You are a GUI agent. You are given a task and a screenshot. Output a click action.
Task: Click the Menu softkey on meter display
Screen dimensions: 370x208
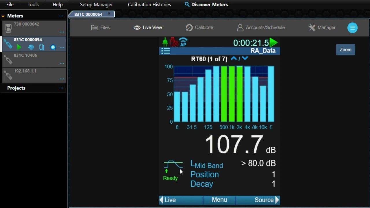219,200
